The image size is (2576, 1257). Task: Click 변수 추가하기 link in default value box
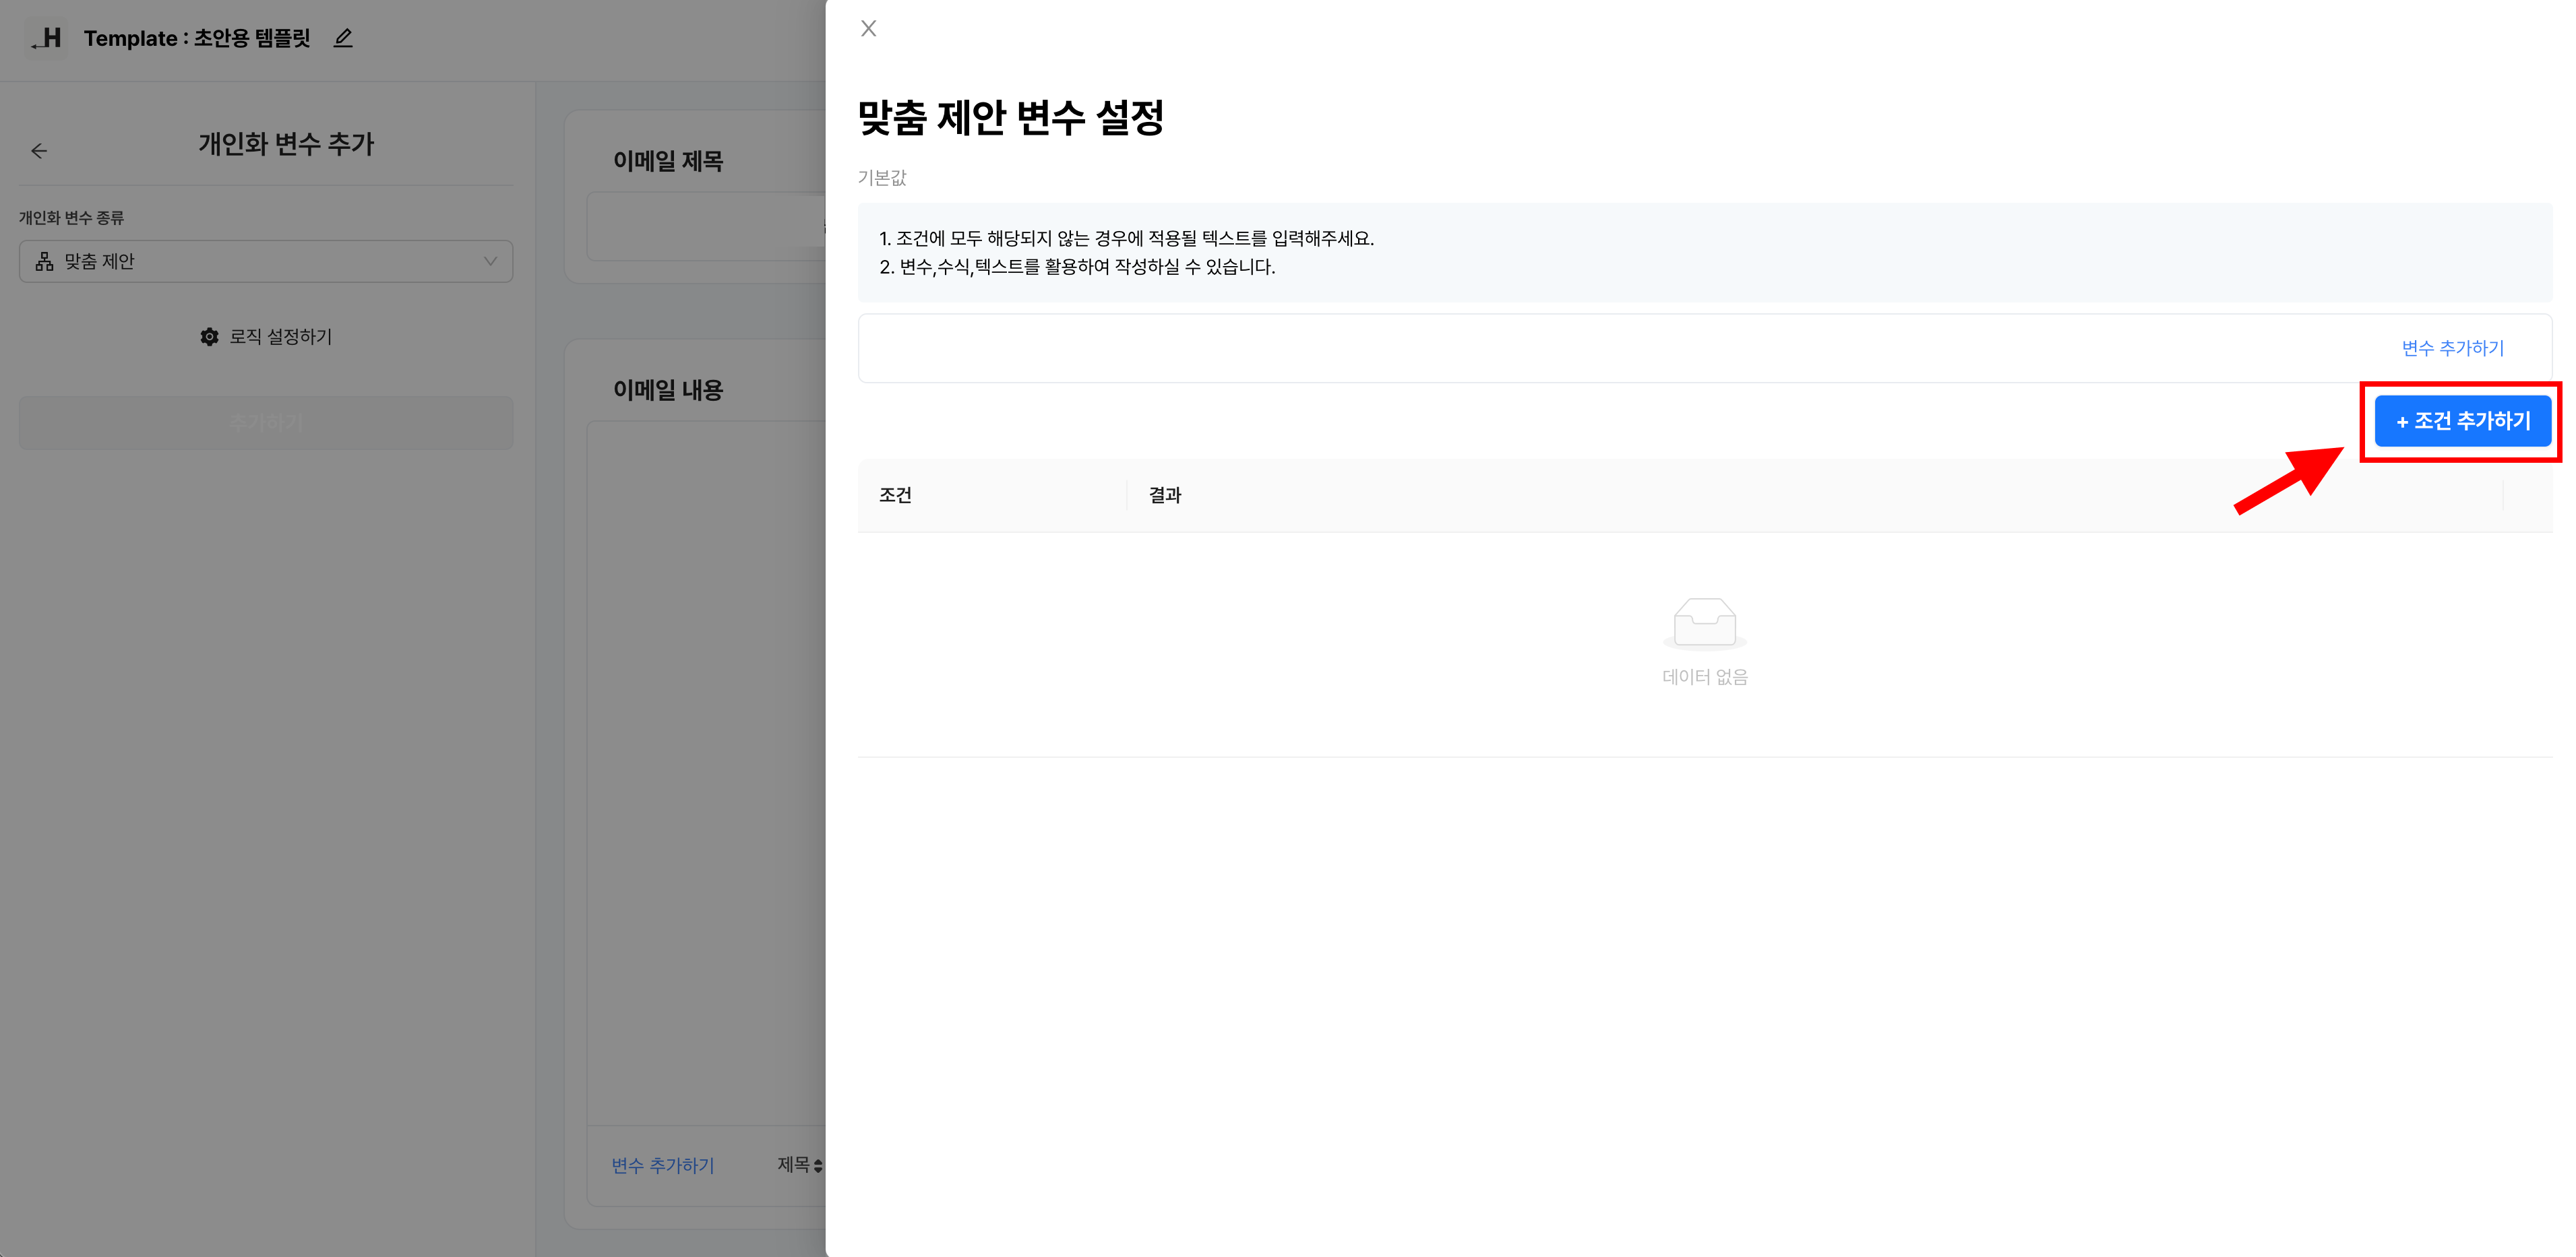point(2452,348)
